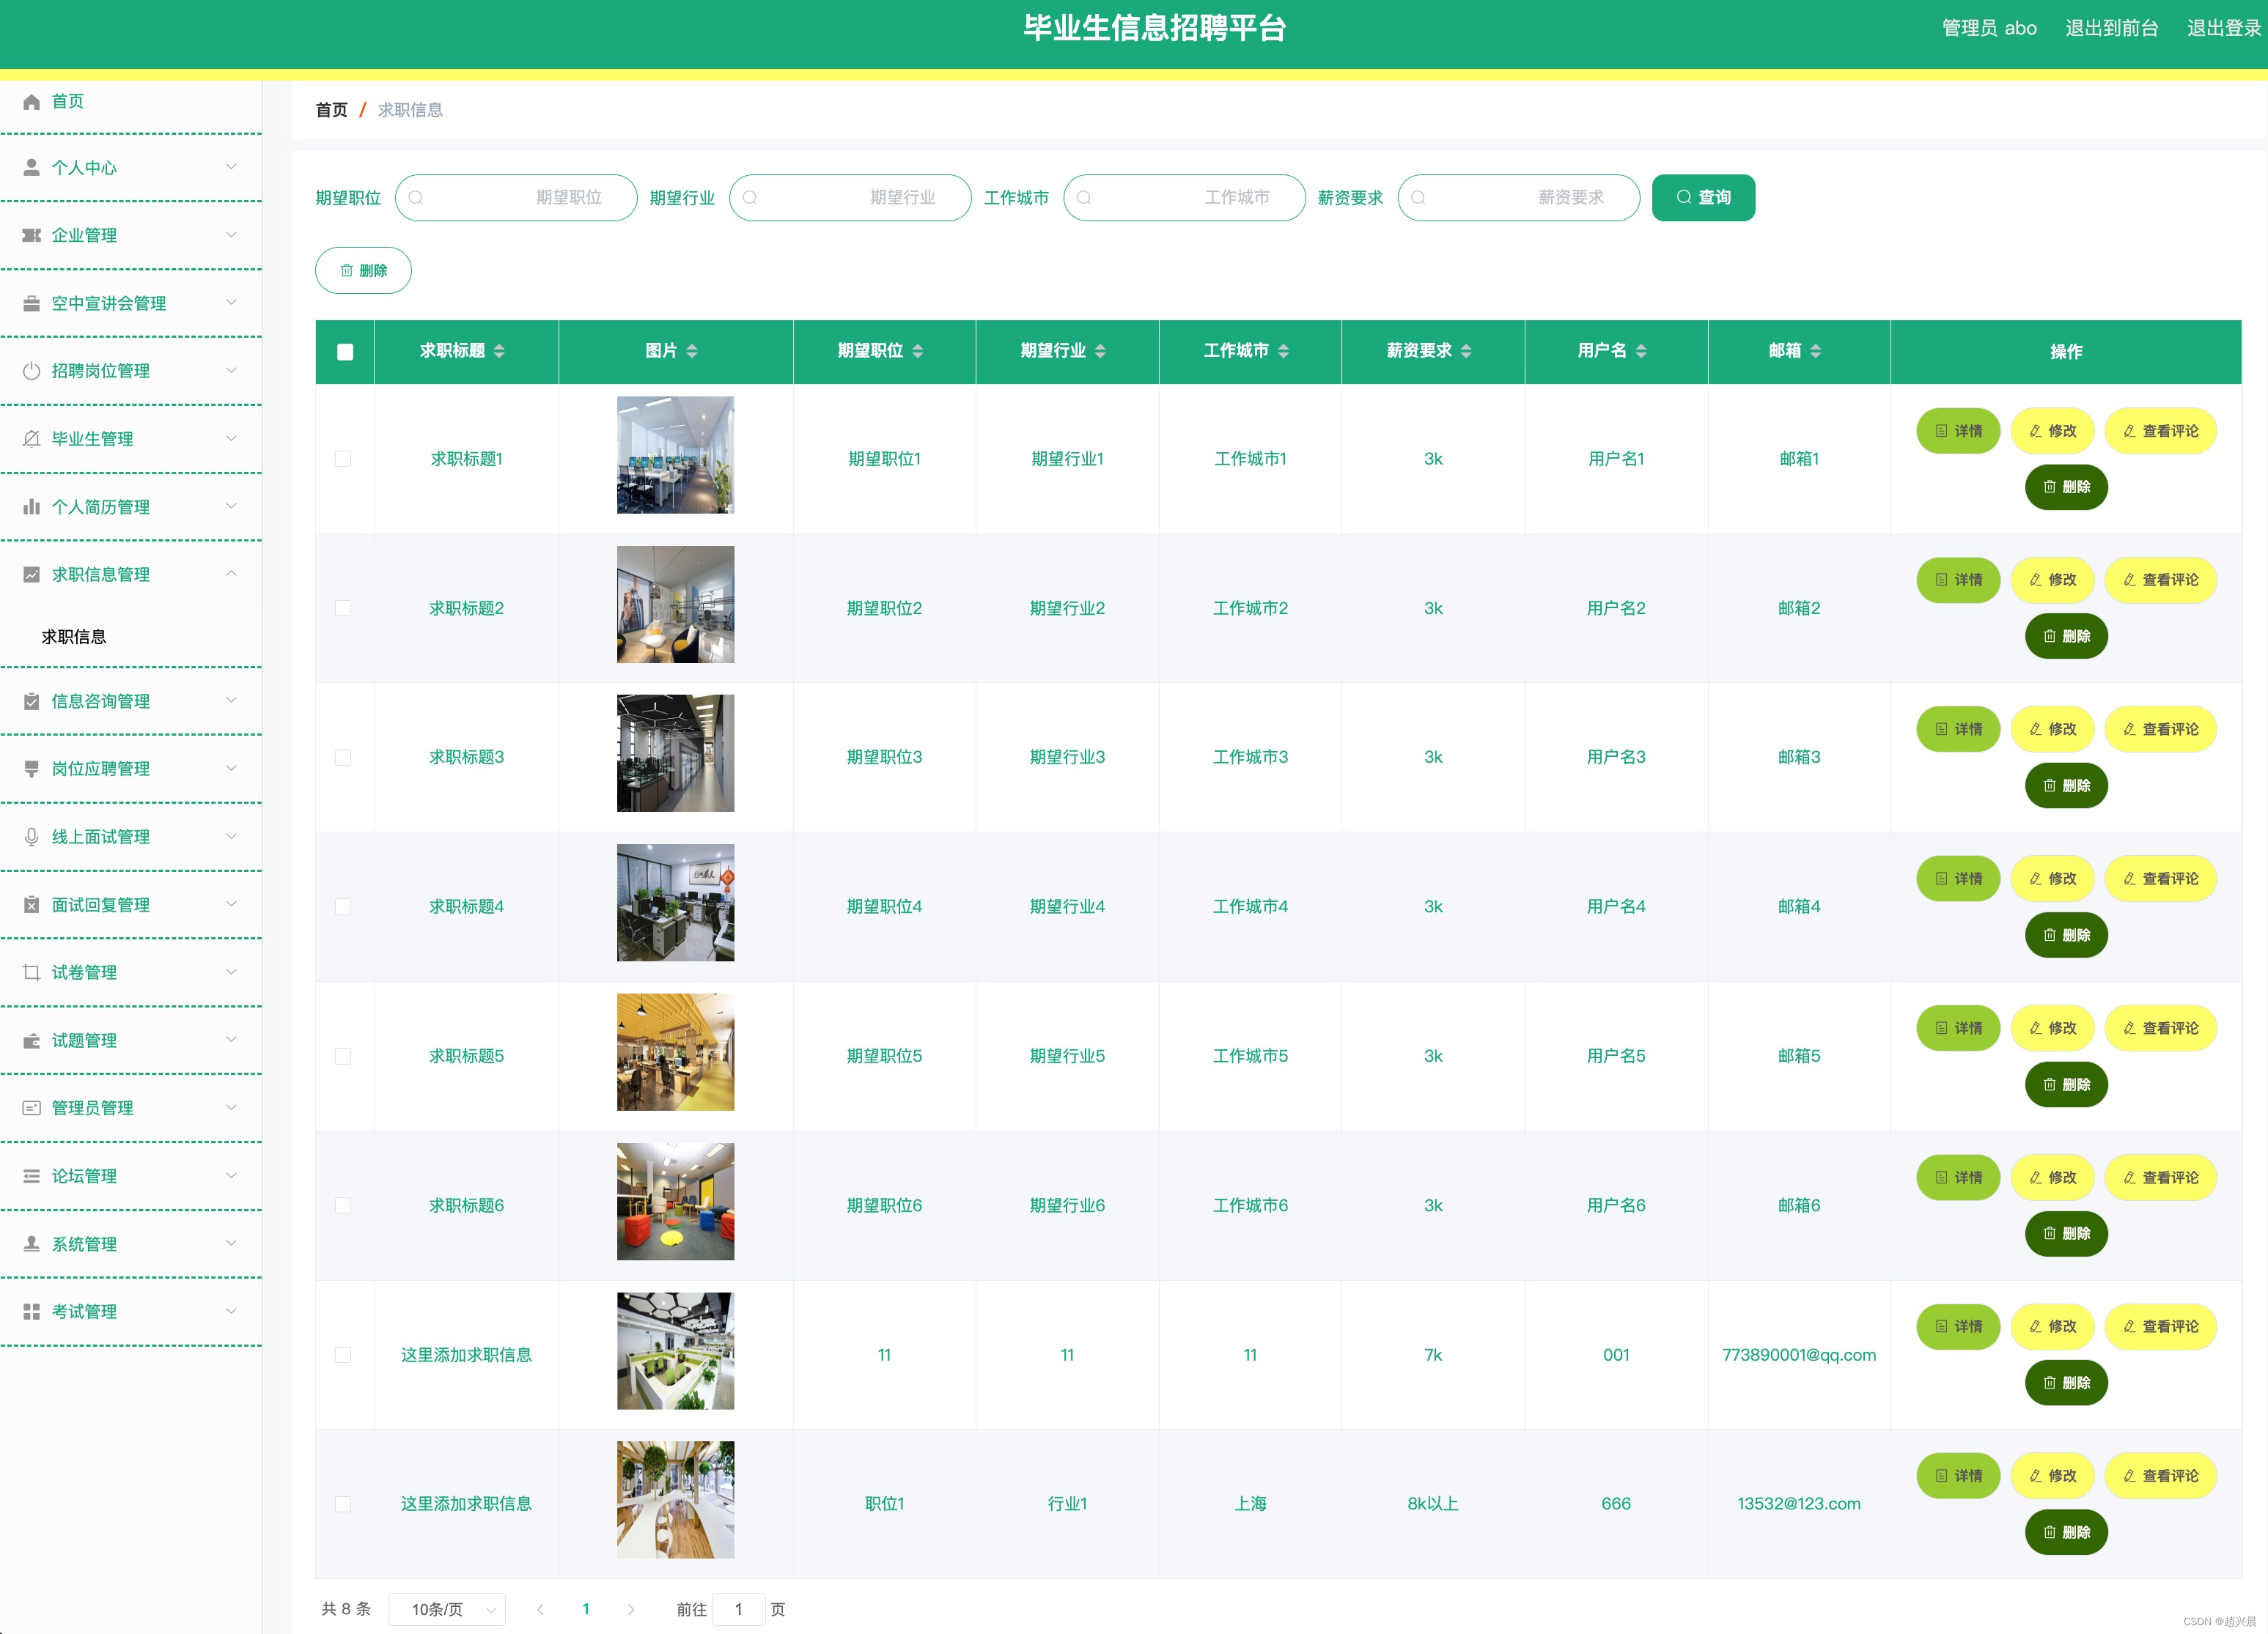Click dark 删除 button in 求职标题2 row
Viewport: 2268px width, 1634px height.
pos(2066,635)
